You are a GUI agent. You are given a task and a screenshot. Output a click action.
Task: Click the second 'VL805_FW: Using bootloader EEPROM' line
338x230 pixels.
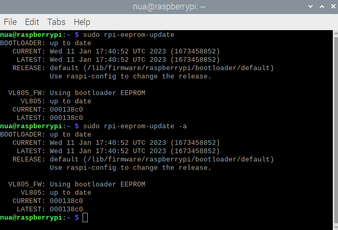coord(77,184)
